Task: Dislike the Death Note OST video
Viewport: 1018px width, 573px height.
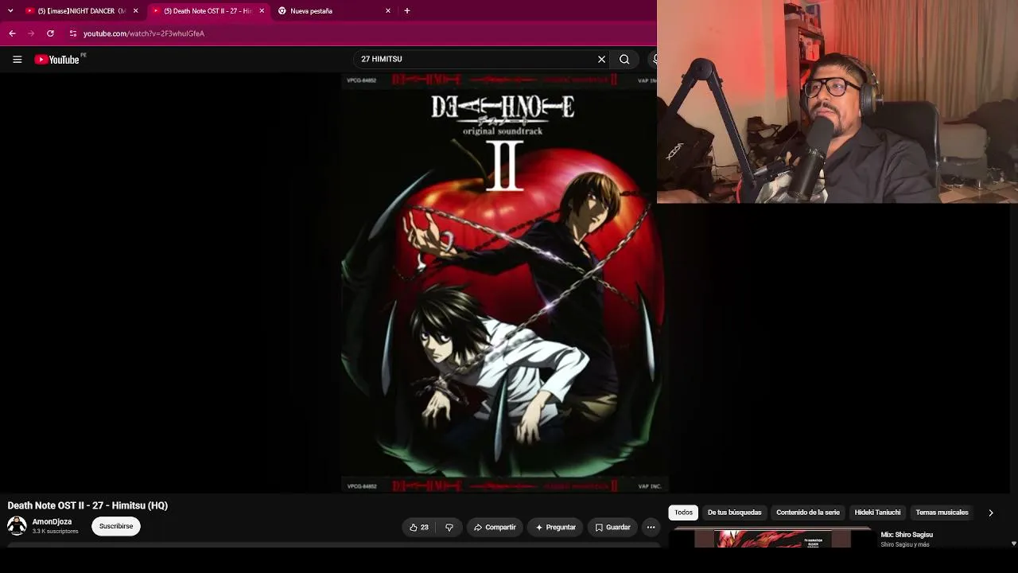Action: (x=449, y=527)
